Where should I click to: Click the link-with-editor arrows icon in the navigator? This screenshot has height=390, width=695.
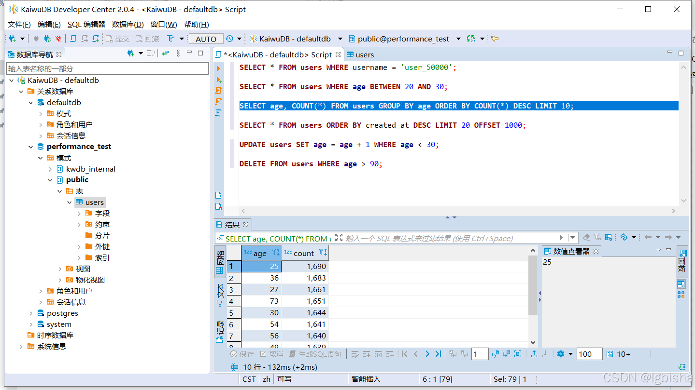(166, 54)
